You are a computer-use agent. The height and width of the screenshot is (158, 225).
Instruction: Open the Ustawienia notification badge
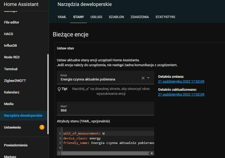click(42, 127)
